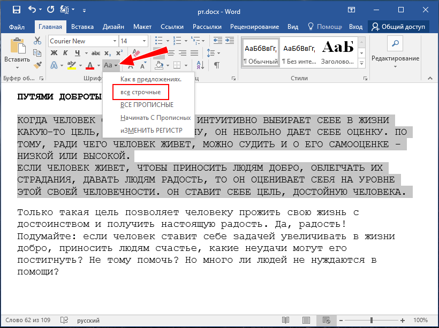Repeat the last action

(x=51, y=10)
